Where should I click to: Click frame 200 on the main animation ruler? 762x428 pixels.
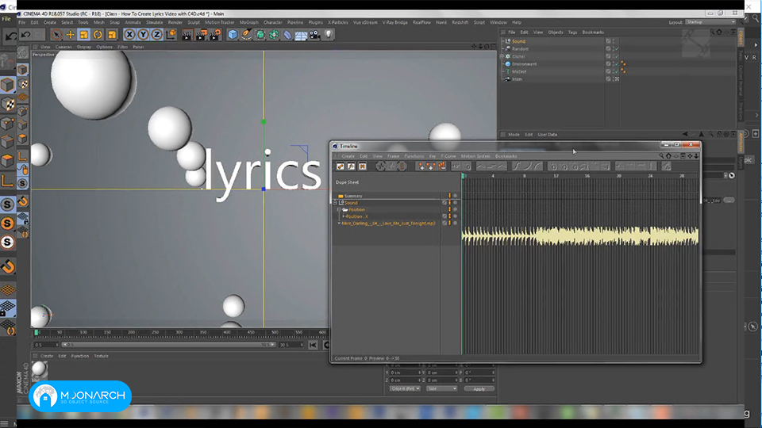tap(131, 332)
